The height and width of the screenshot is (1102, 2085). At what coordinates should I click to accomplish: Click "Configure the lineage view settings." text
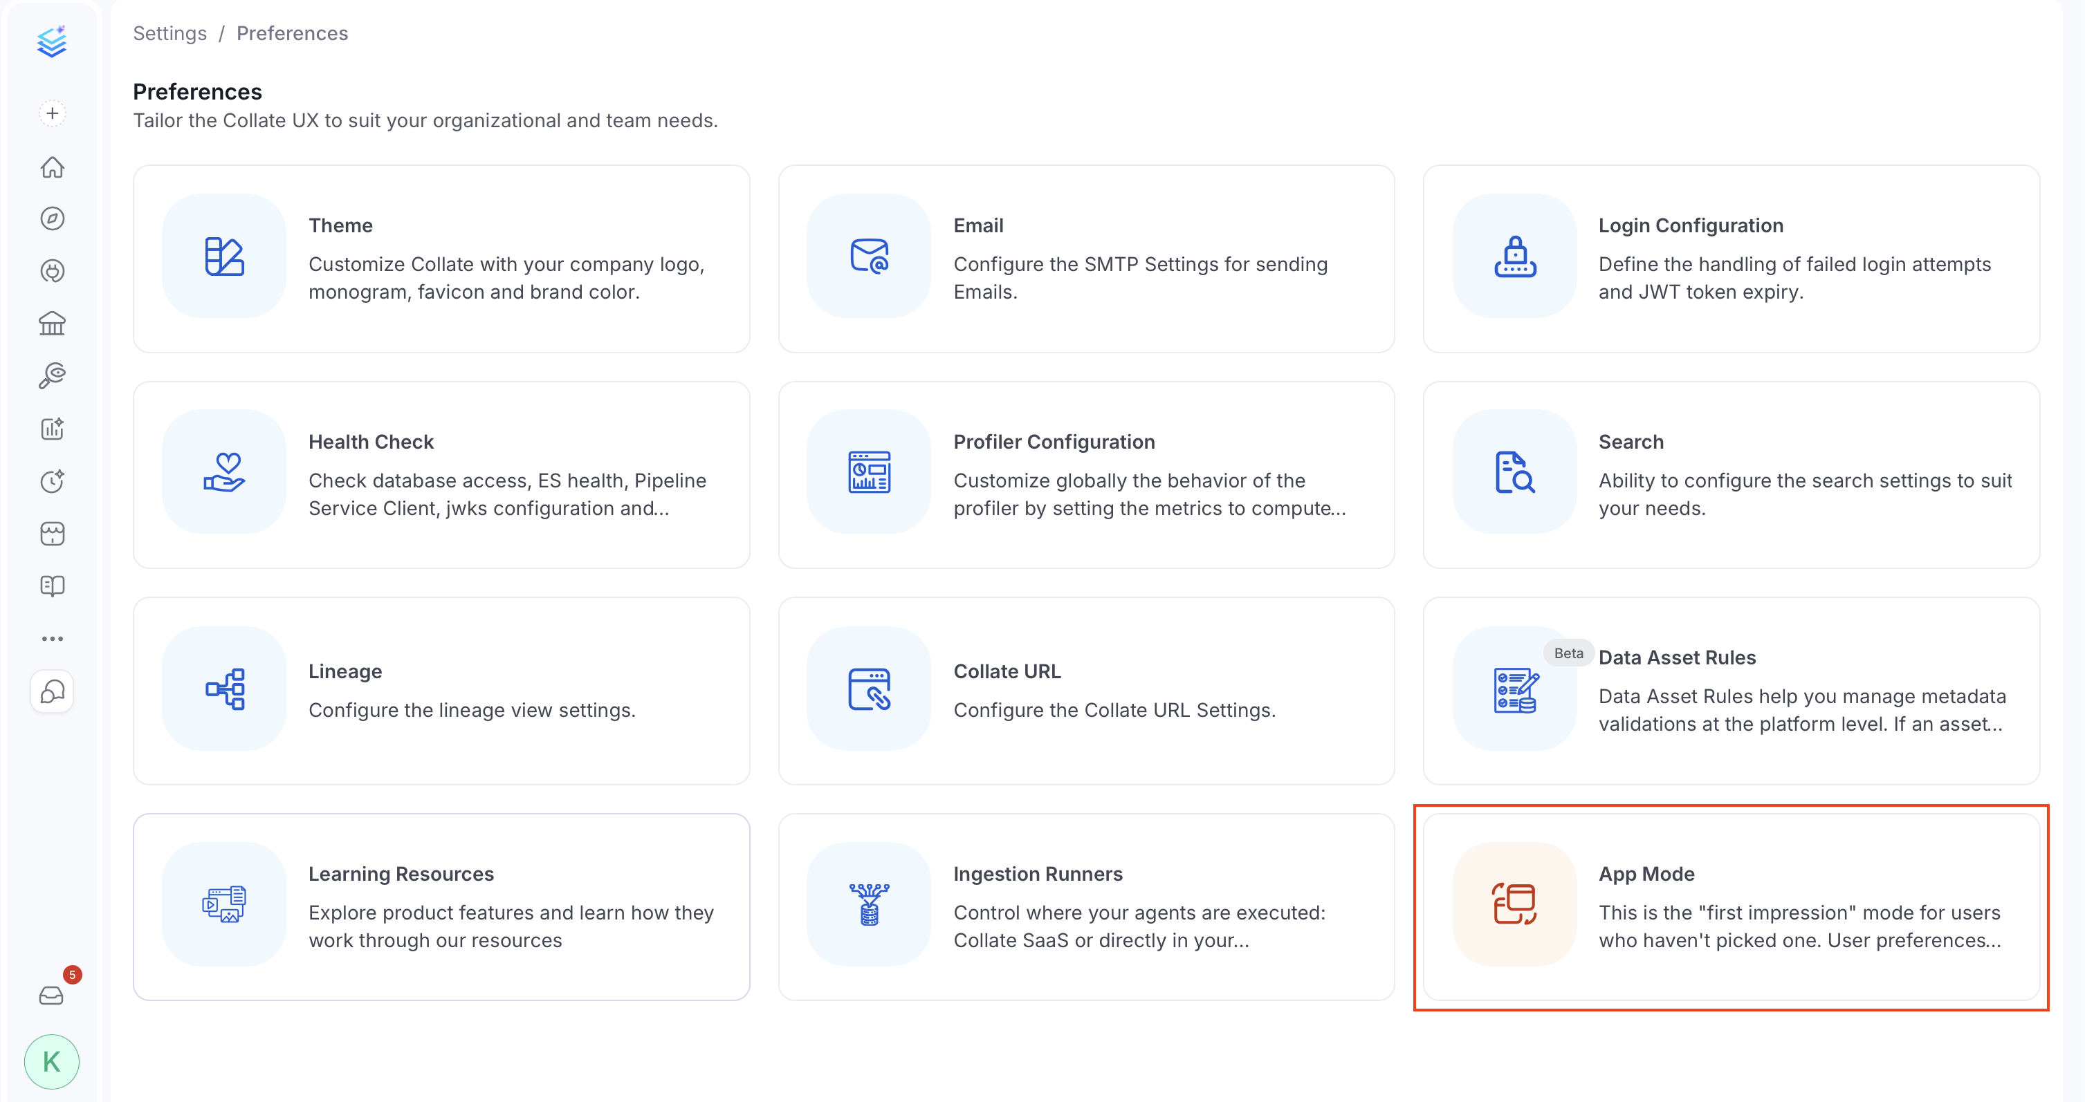[472, 711]
